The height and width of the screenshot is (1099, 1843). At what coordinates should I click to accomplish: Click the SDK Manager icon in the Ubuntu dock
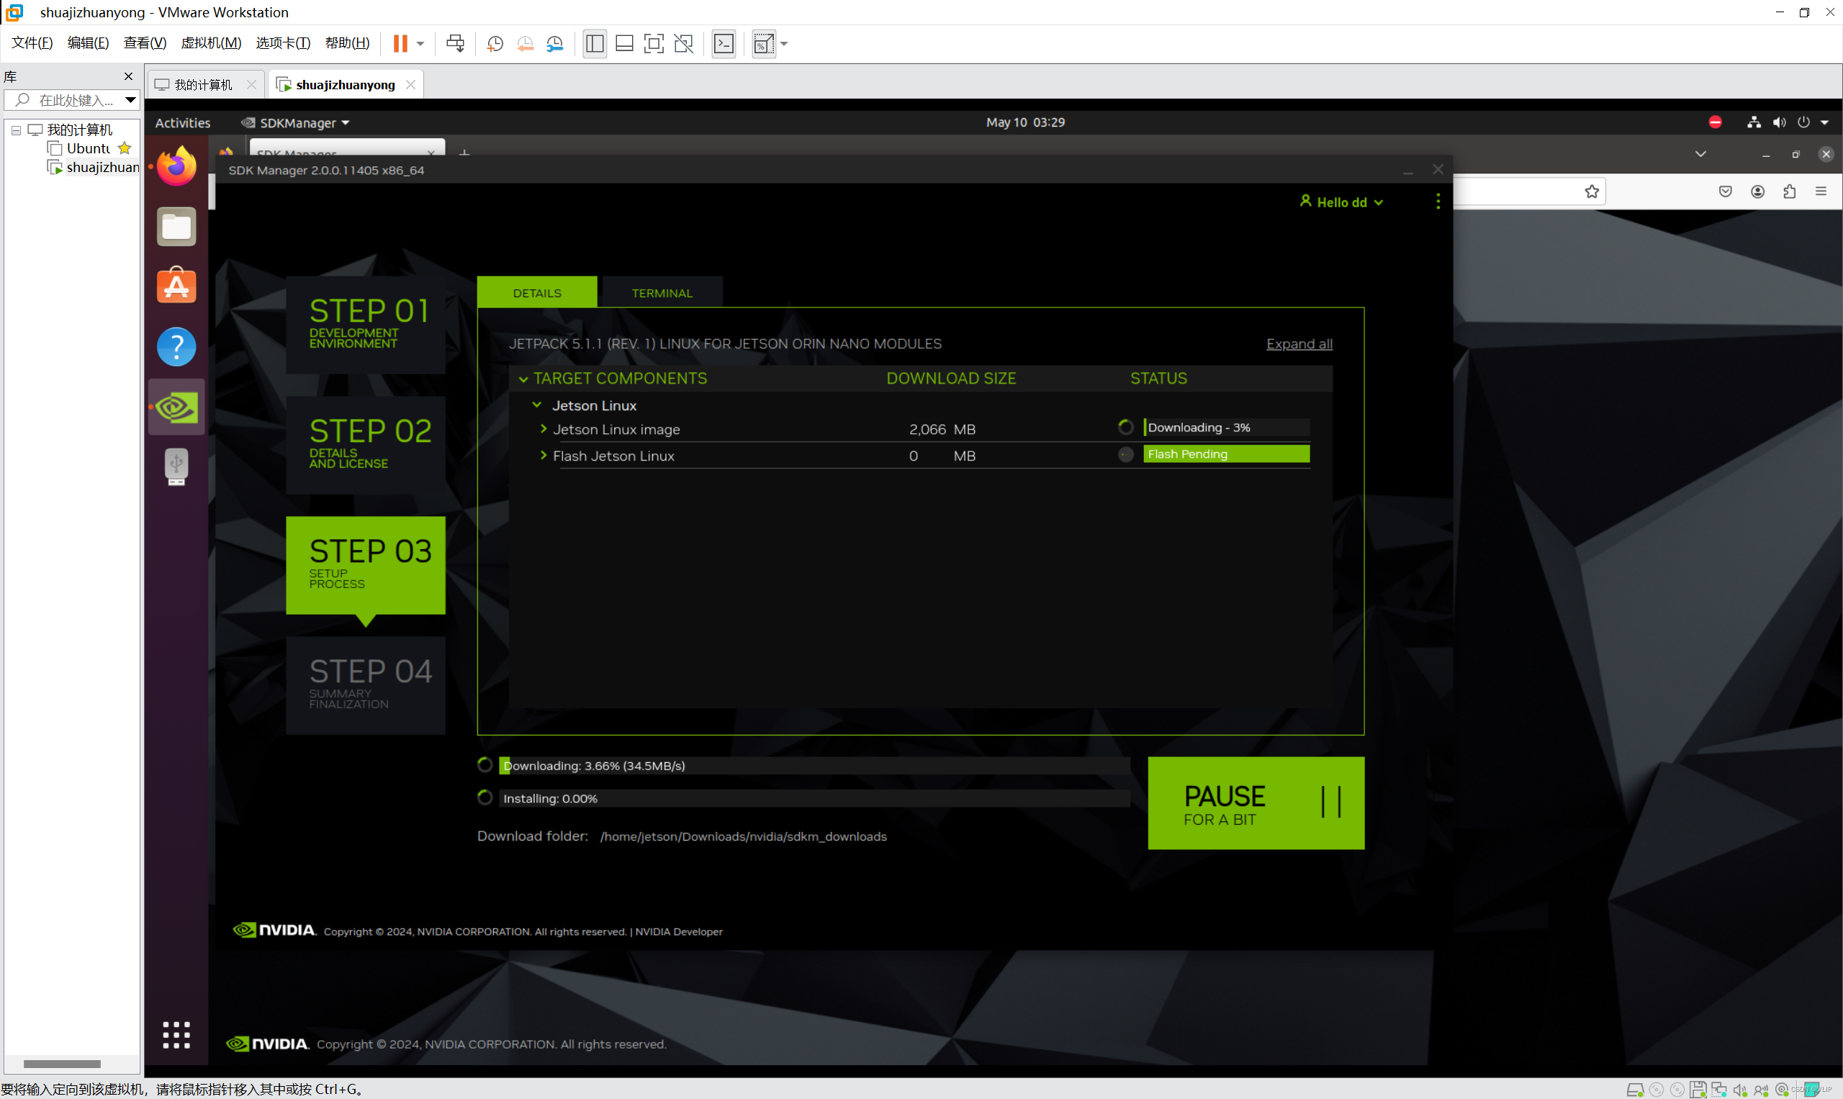(x=176, y=406)
